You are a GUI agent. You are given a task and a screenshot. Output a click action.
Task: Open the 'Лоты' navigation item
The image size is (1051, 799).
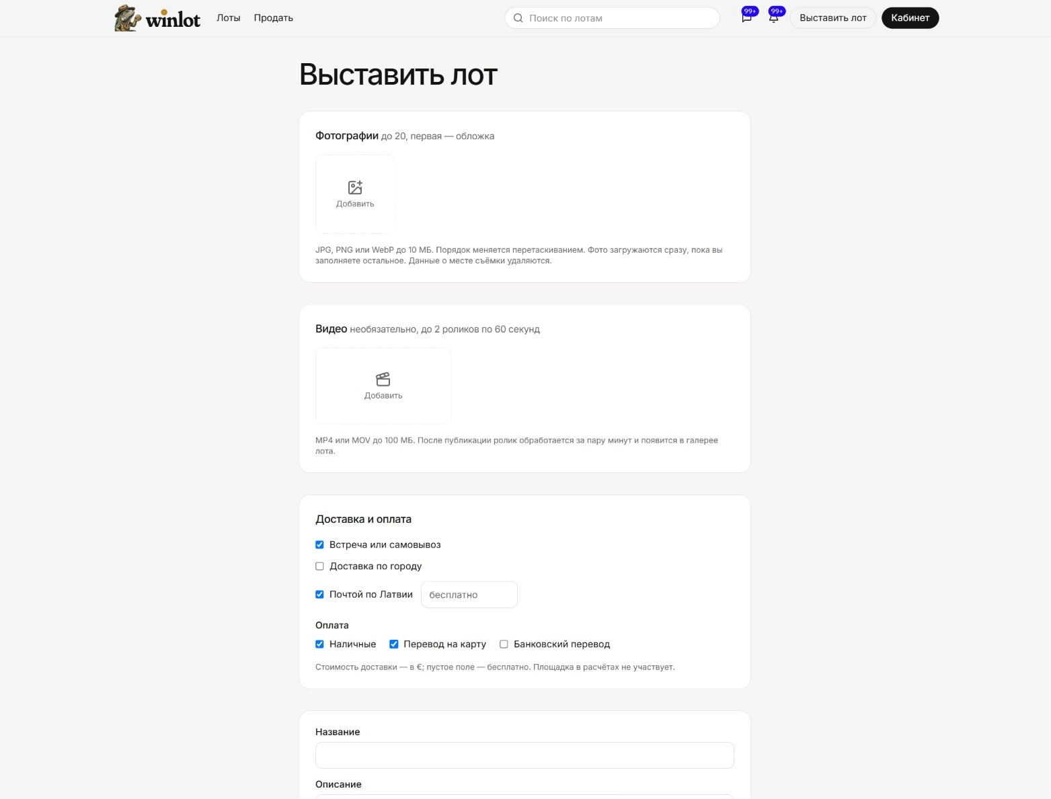click(229, 18)
